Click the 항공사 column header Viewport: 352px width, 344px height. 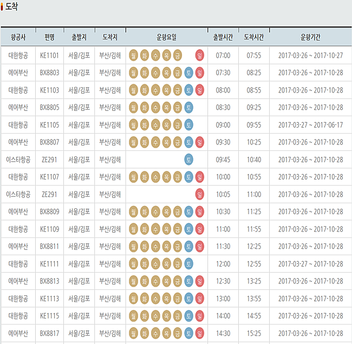[x=18, y=37]
